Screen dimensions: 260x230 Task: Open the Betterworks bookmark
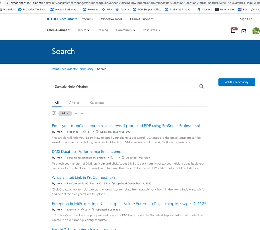[x=225, y=10]
